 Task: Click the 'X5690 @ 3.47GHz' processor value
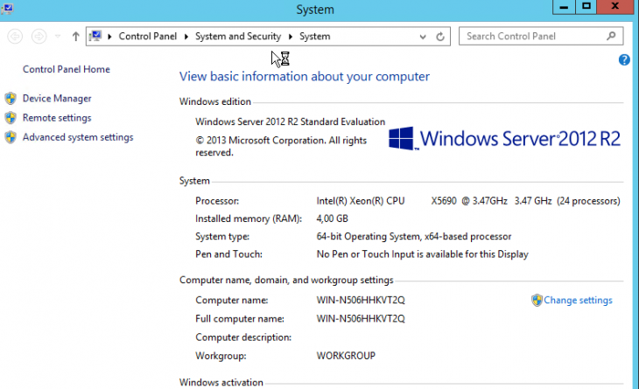pos(469,201)
